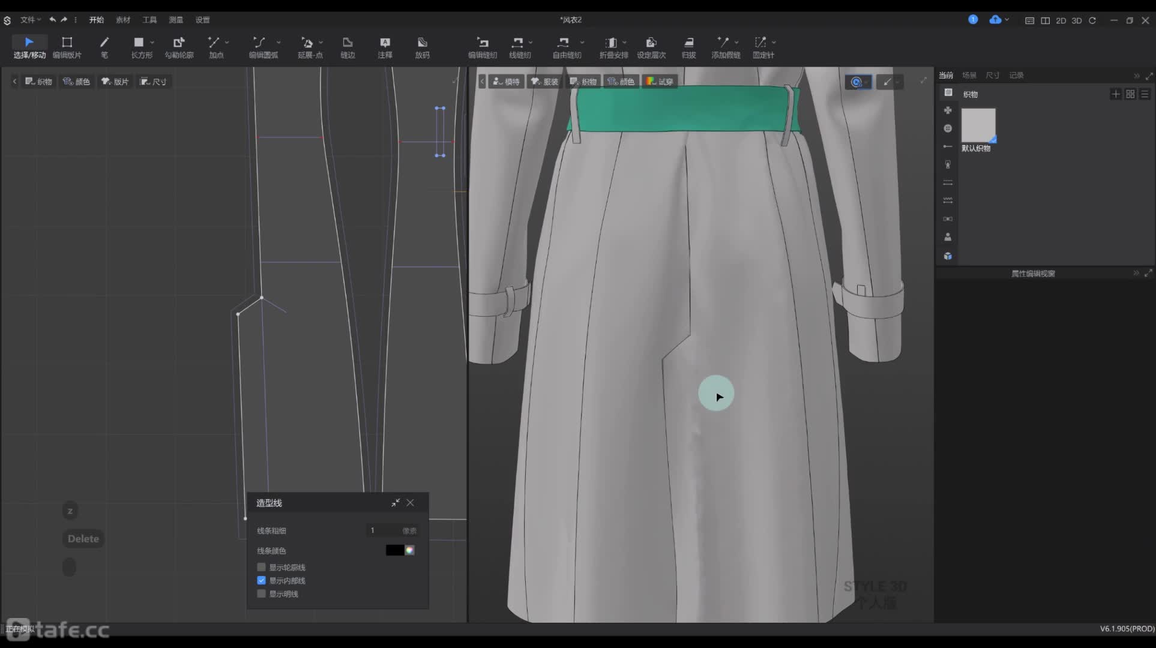Screen dimensions: 1156x648
Task: Click the refresh icon in title bar
Action: (1092, 20)
